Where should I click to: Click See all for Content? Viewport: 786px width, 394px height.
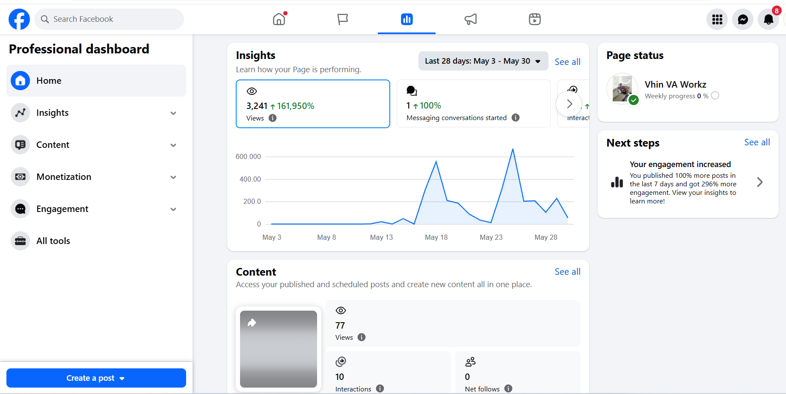[x=567, y=272]
